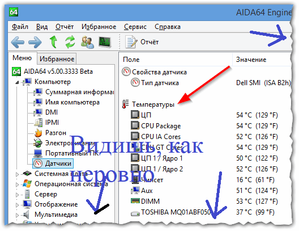Expand the Отображение tree node

click(17, 205)
